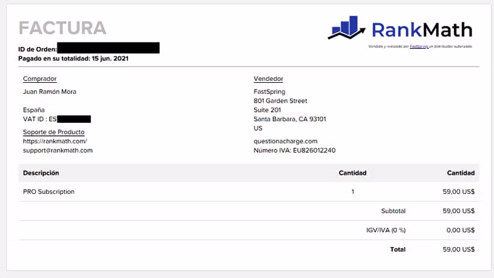The height and width of the screenshot is (278, 494).
Task: Click the Descripción column header
Action: [41, 173]
